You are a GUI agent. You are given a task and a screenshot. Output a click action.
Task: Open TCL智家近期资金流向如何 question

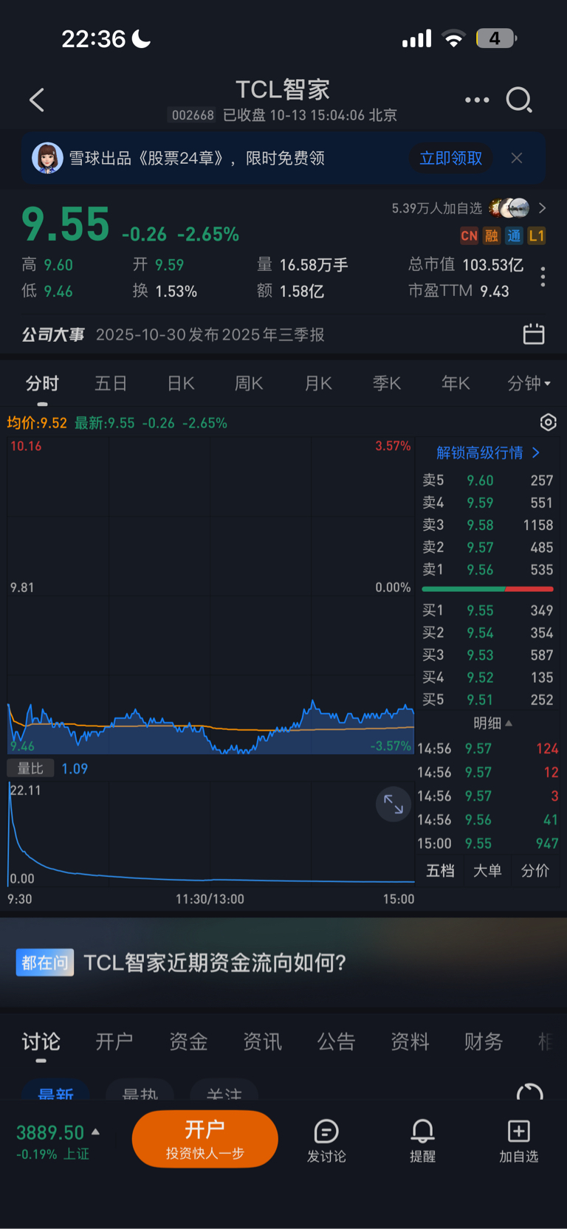pos(215,963)
